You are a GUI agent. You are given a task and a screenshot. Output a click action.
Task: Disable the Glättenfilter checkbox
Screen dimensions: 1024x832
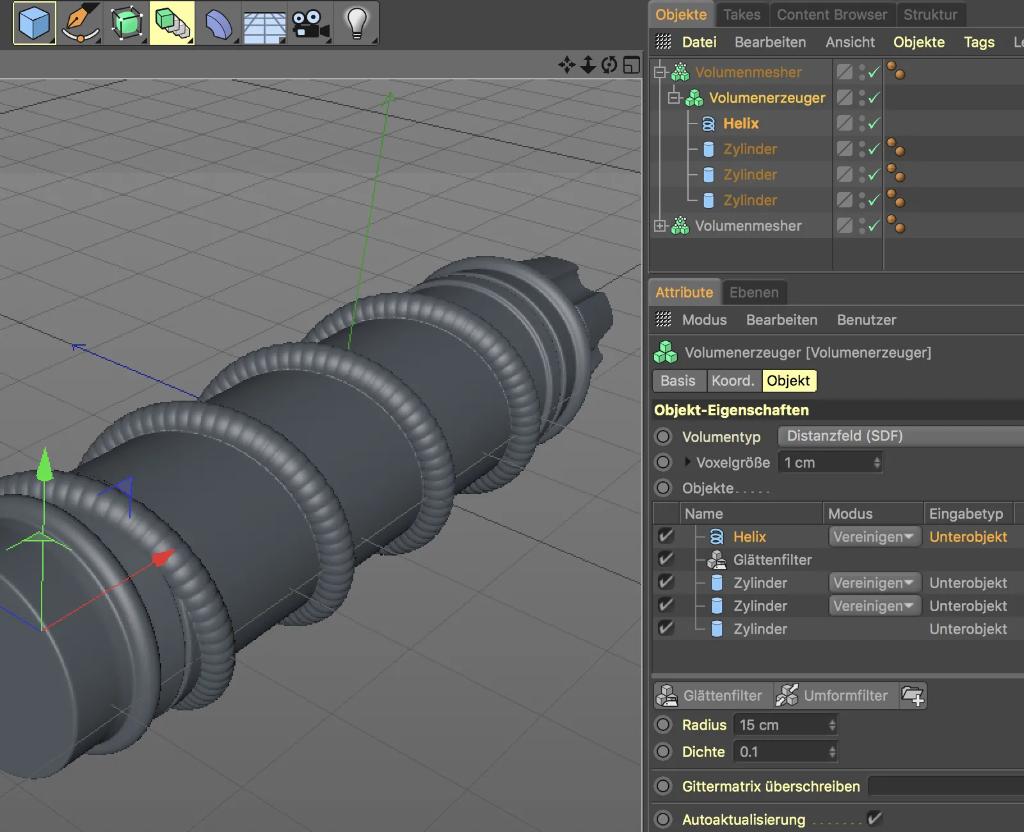point(666,559)
